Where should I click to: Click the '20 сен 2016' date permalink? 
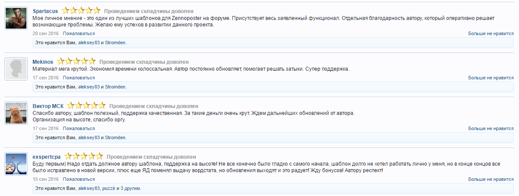46,33
